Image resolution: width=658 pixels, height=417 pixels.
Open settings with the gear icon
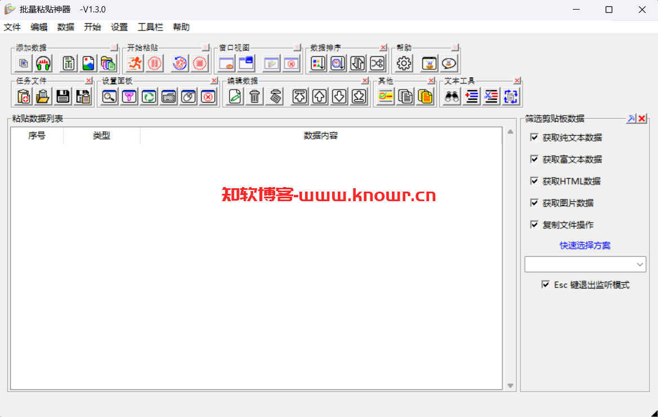tap(404, 63)
